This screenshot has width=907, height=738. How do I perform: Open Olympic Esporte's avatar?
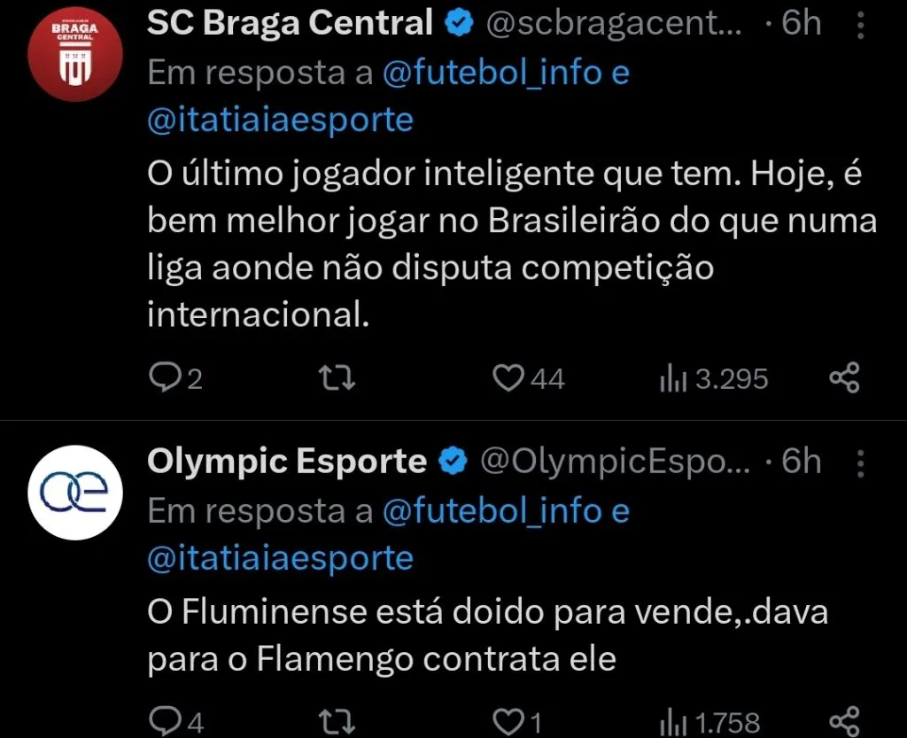pyautogui.click(x=74, y=493)
